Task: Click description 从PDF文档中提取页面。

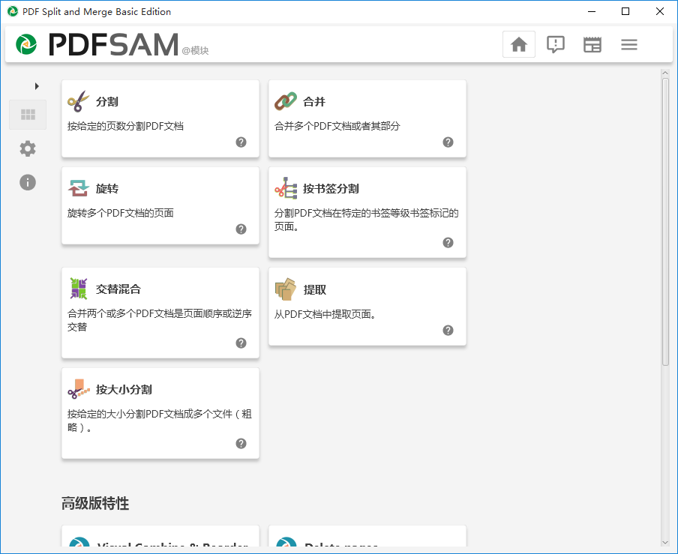Action: click(x=325, y=314)
